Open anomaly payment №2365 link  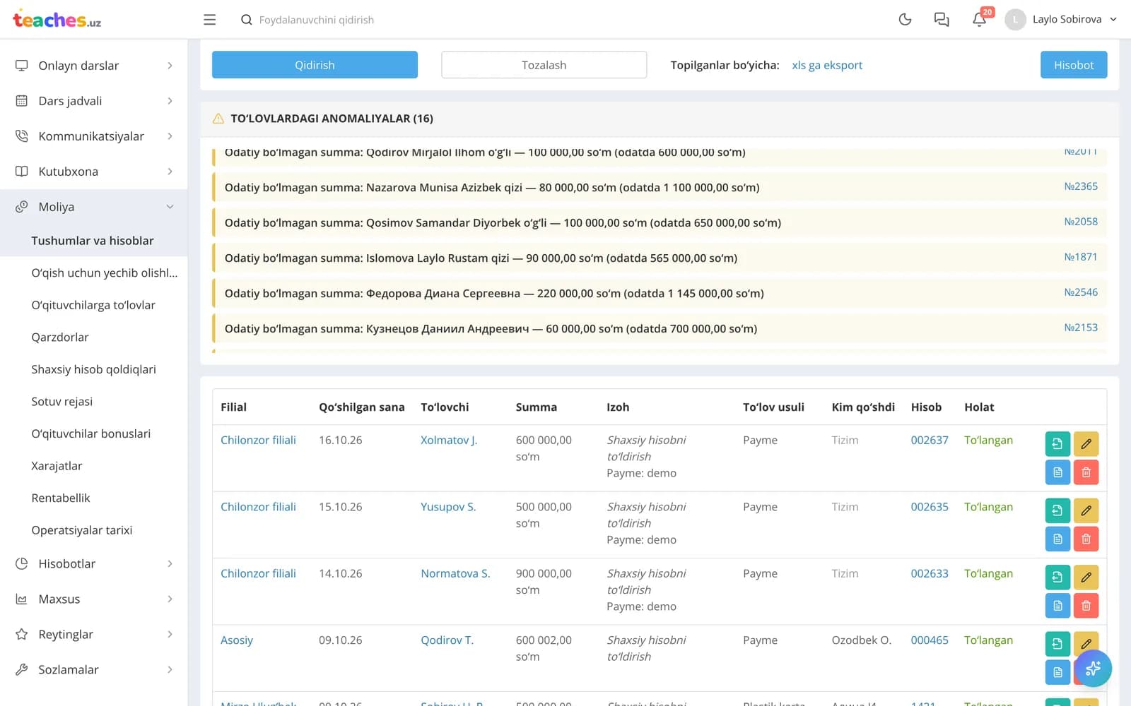tap(1081, 186)
